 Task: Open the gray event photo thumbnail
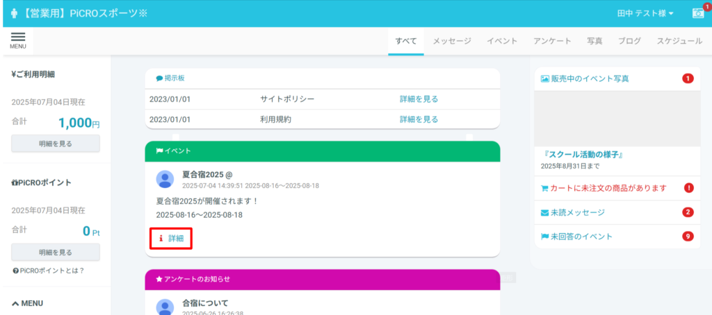[617, 119]
